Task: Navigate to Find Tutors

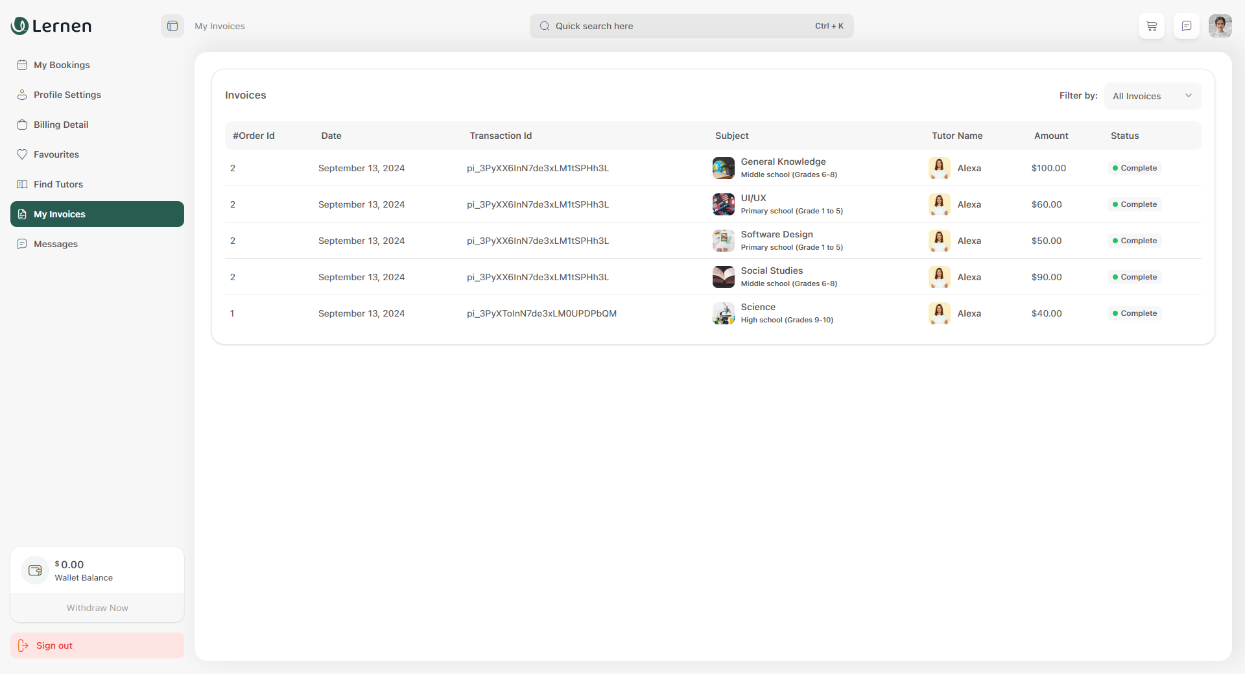Action: point(58,184)
